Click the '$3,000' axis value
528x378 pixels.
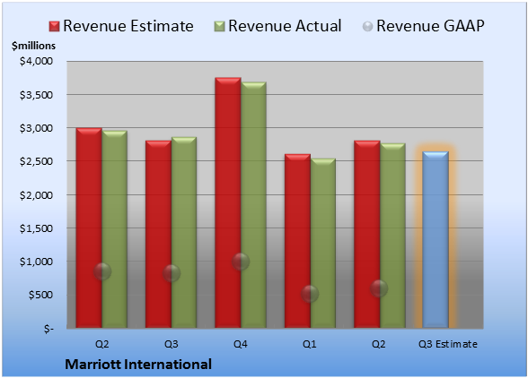pos(36,128)
